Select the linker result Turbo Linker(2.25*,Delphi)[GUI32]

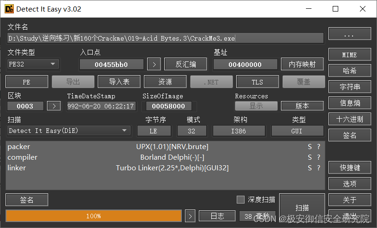pos(172,168)
